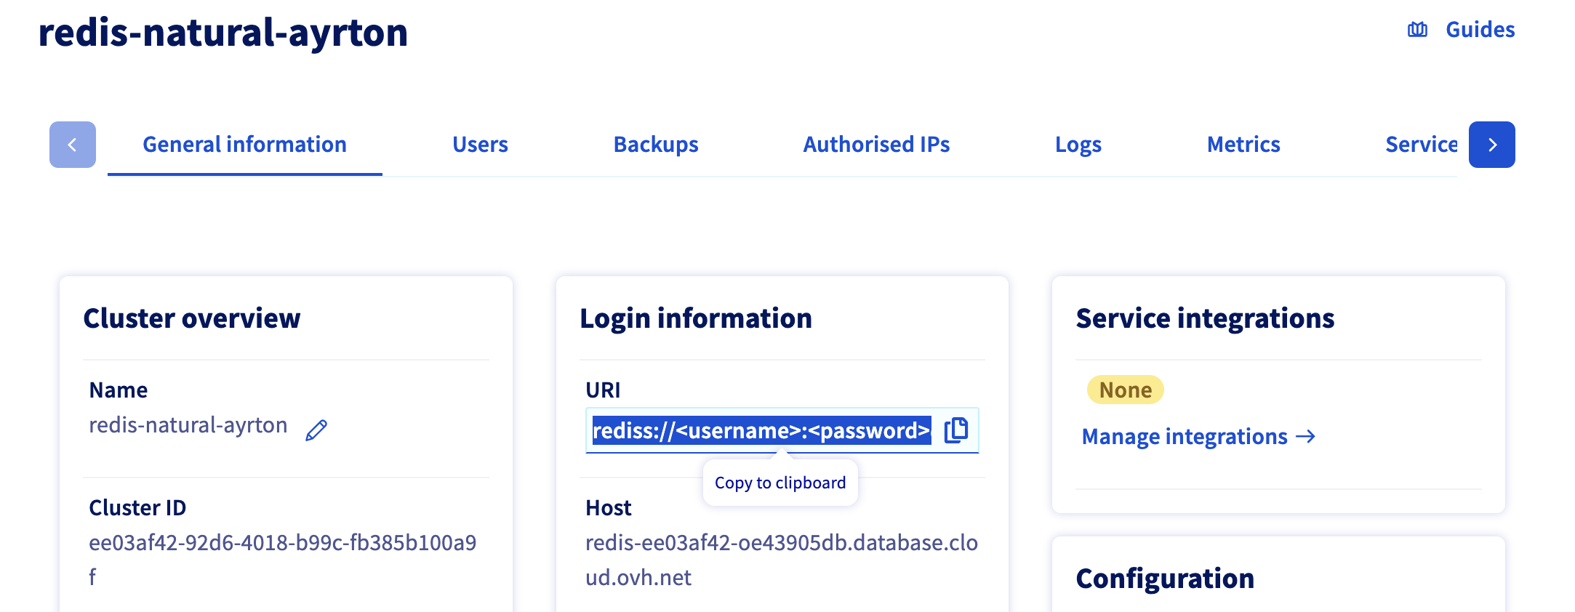This screenshot has height=612, width=1575.
Task: Click the Guides book icon
Action: tap(1417, 30)
